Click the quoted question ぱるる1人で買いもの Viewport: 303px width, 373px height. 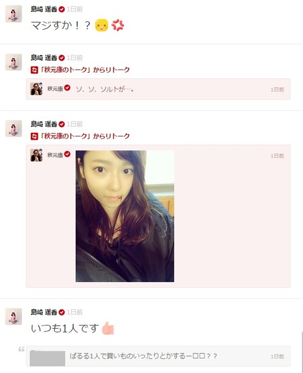143,356
